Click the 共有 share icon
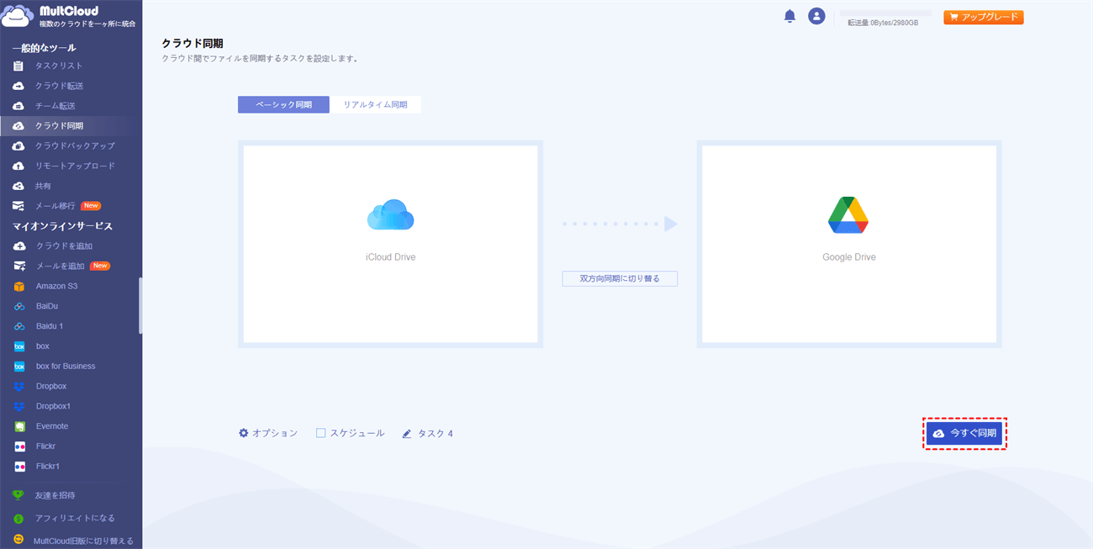The height and width of the screenshot is (549, 1093). [18, 186]
